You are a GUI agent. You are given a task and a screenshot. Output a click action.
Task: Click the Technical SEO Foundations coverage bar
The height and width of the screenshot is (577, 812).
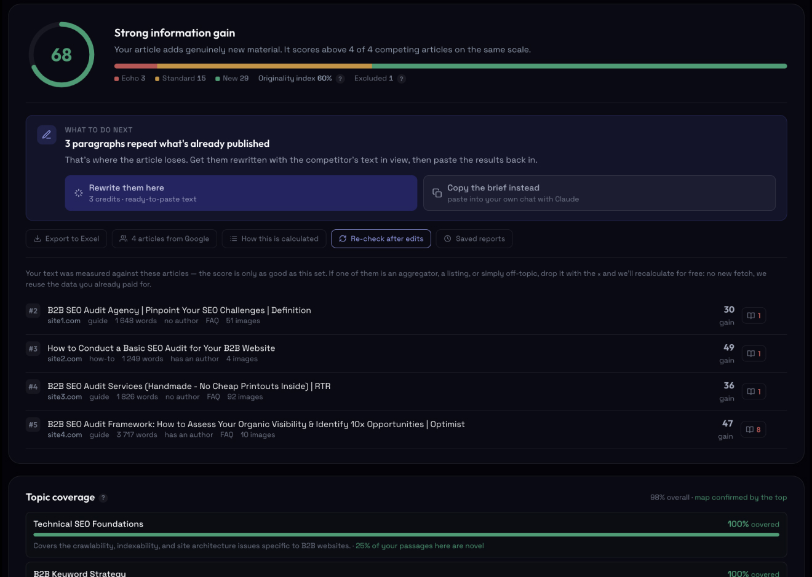pyautogui.click(x=406, y=535)
